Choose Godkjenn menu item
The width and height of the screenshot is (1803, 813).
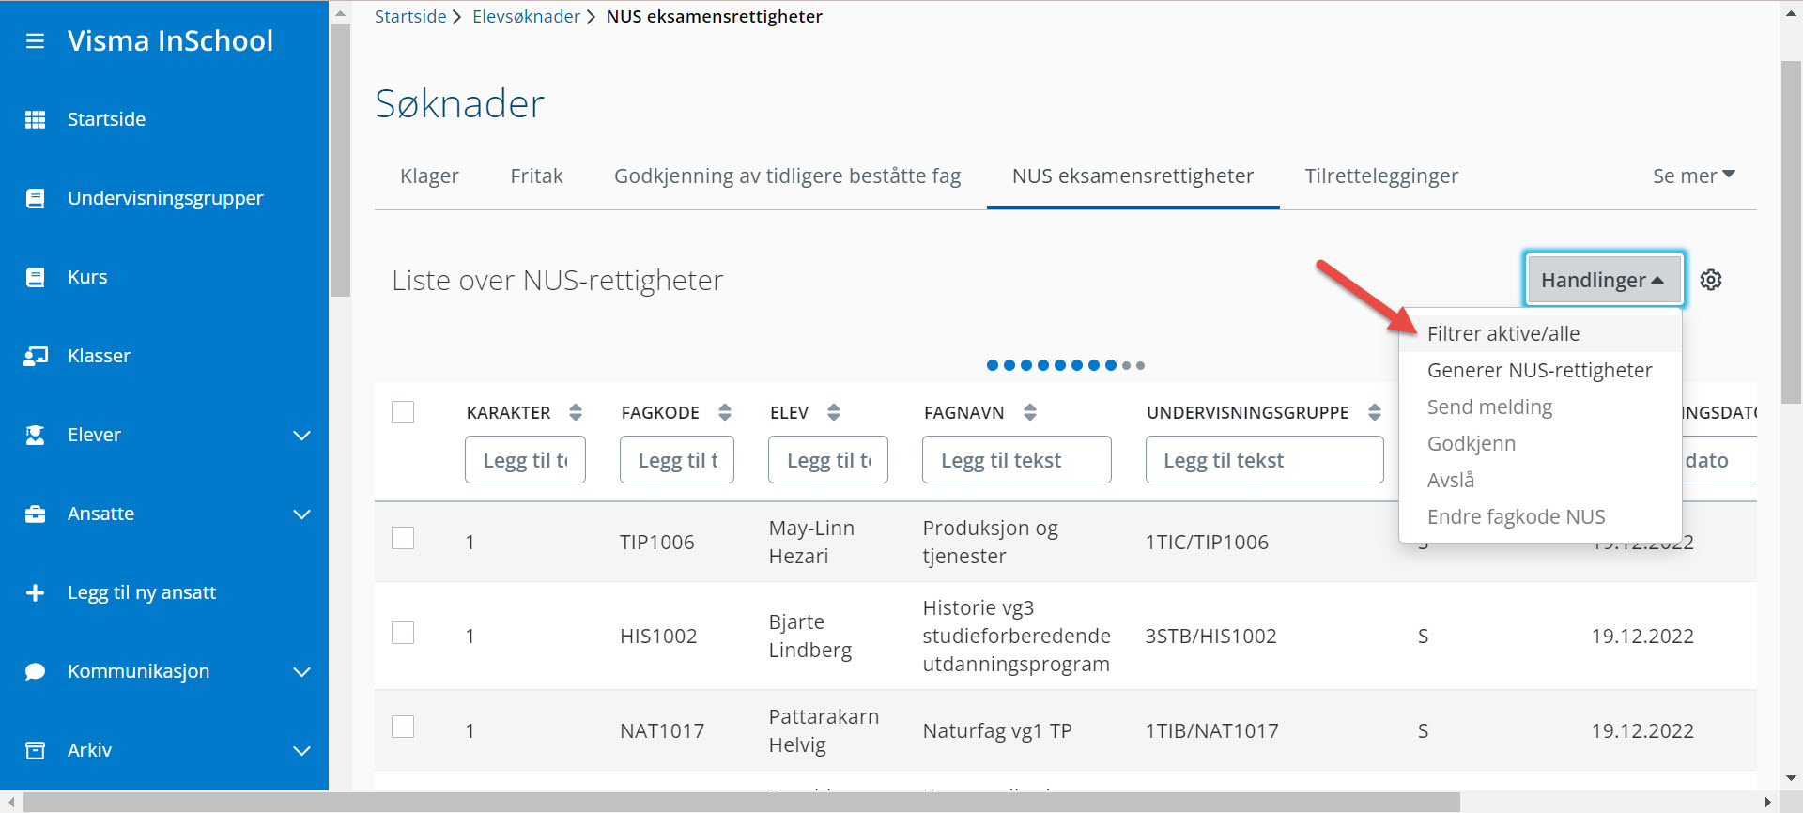(x=1540, y=443)
